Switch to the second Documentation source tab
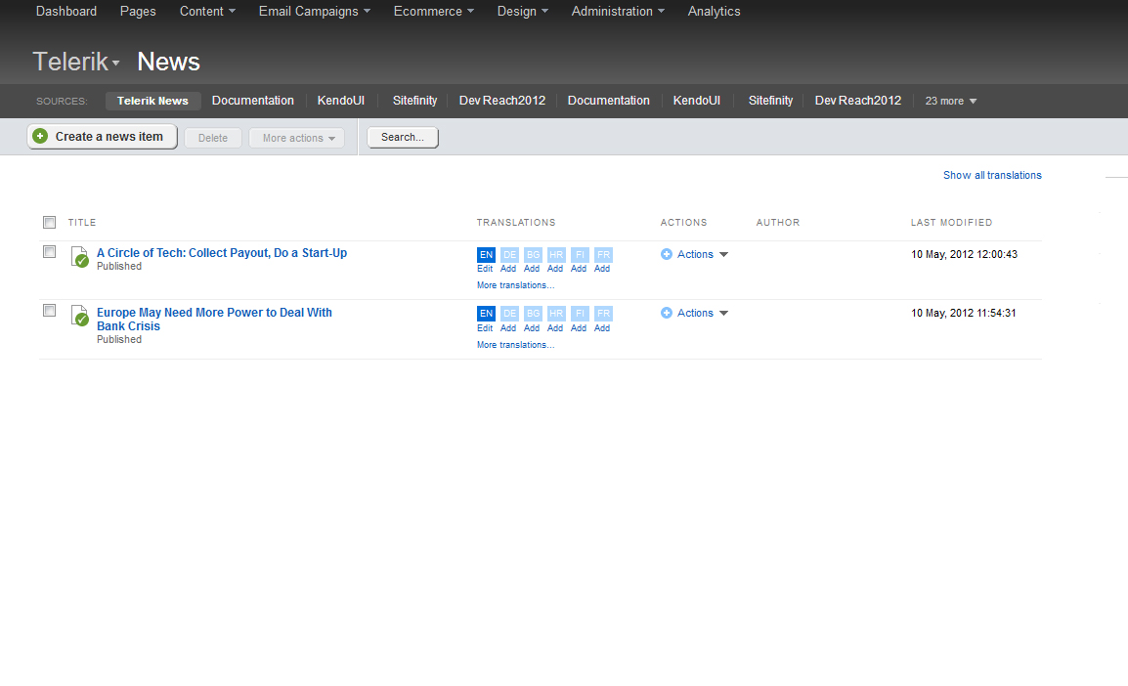The width and height of the screenshot is (1128, 686). click(x=609, y=101)
